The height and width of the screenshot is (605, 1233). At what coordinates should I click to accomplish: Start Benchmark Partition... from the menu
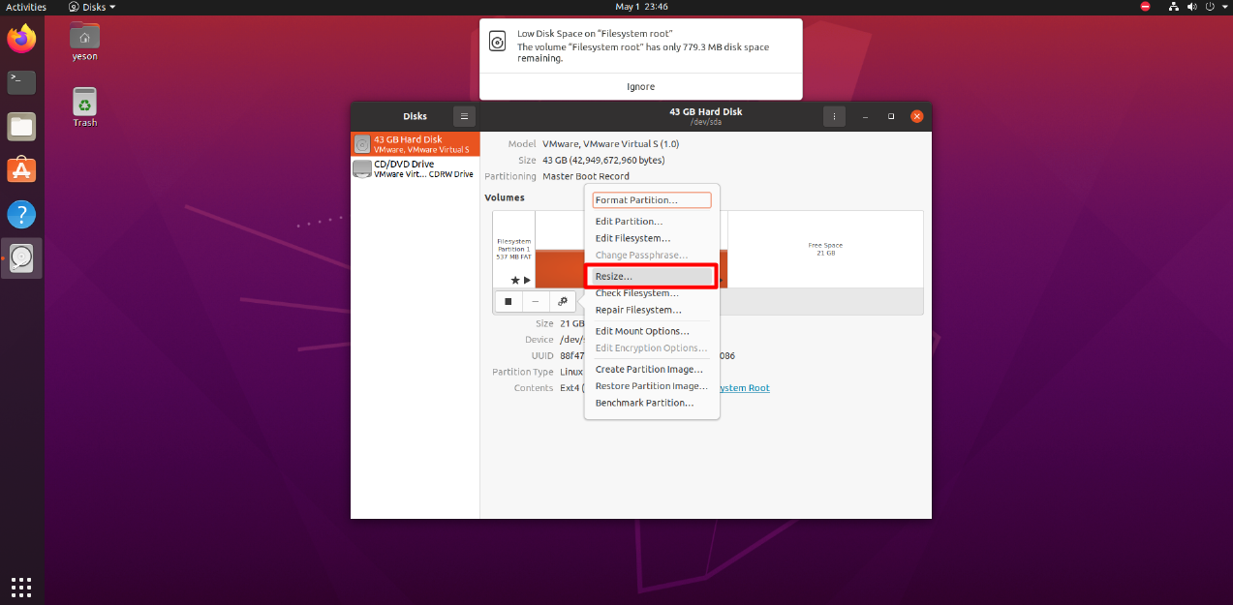click(x=651, y=403)
